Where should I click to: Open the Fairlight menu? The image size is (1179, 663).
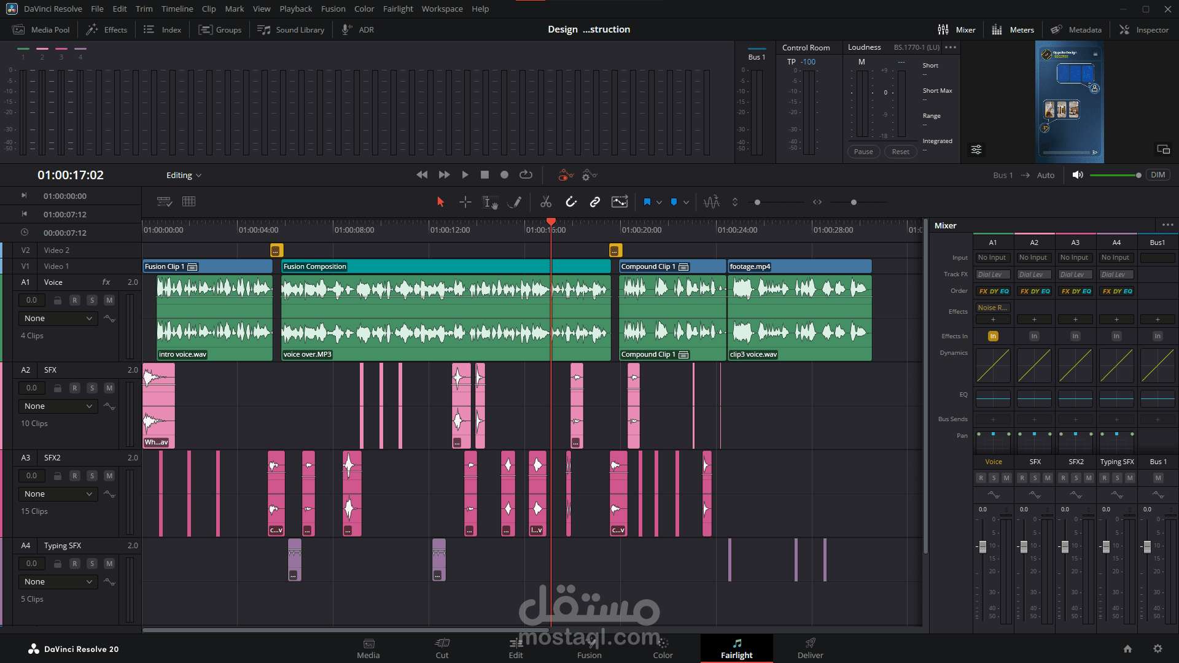point(397,9)
